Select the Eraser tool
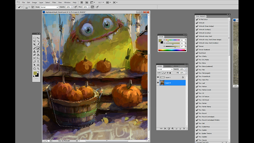The height and width of the screenshot is (143, 254). click(x=35, y=55)
